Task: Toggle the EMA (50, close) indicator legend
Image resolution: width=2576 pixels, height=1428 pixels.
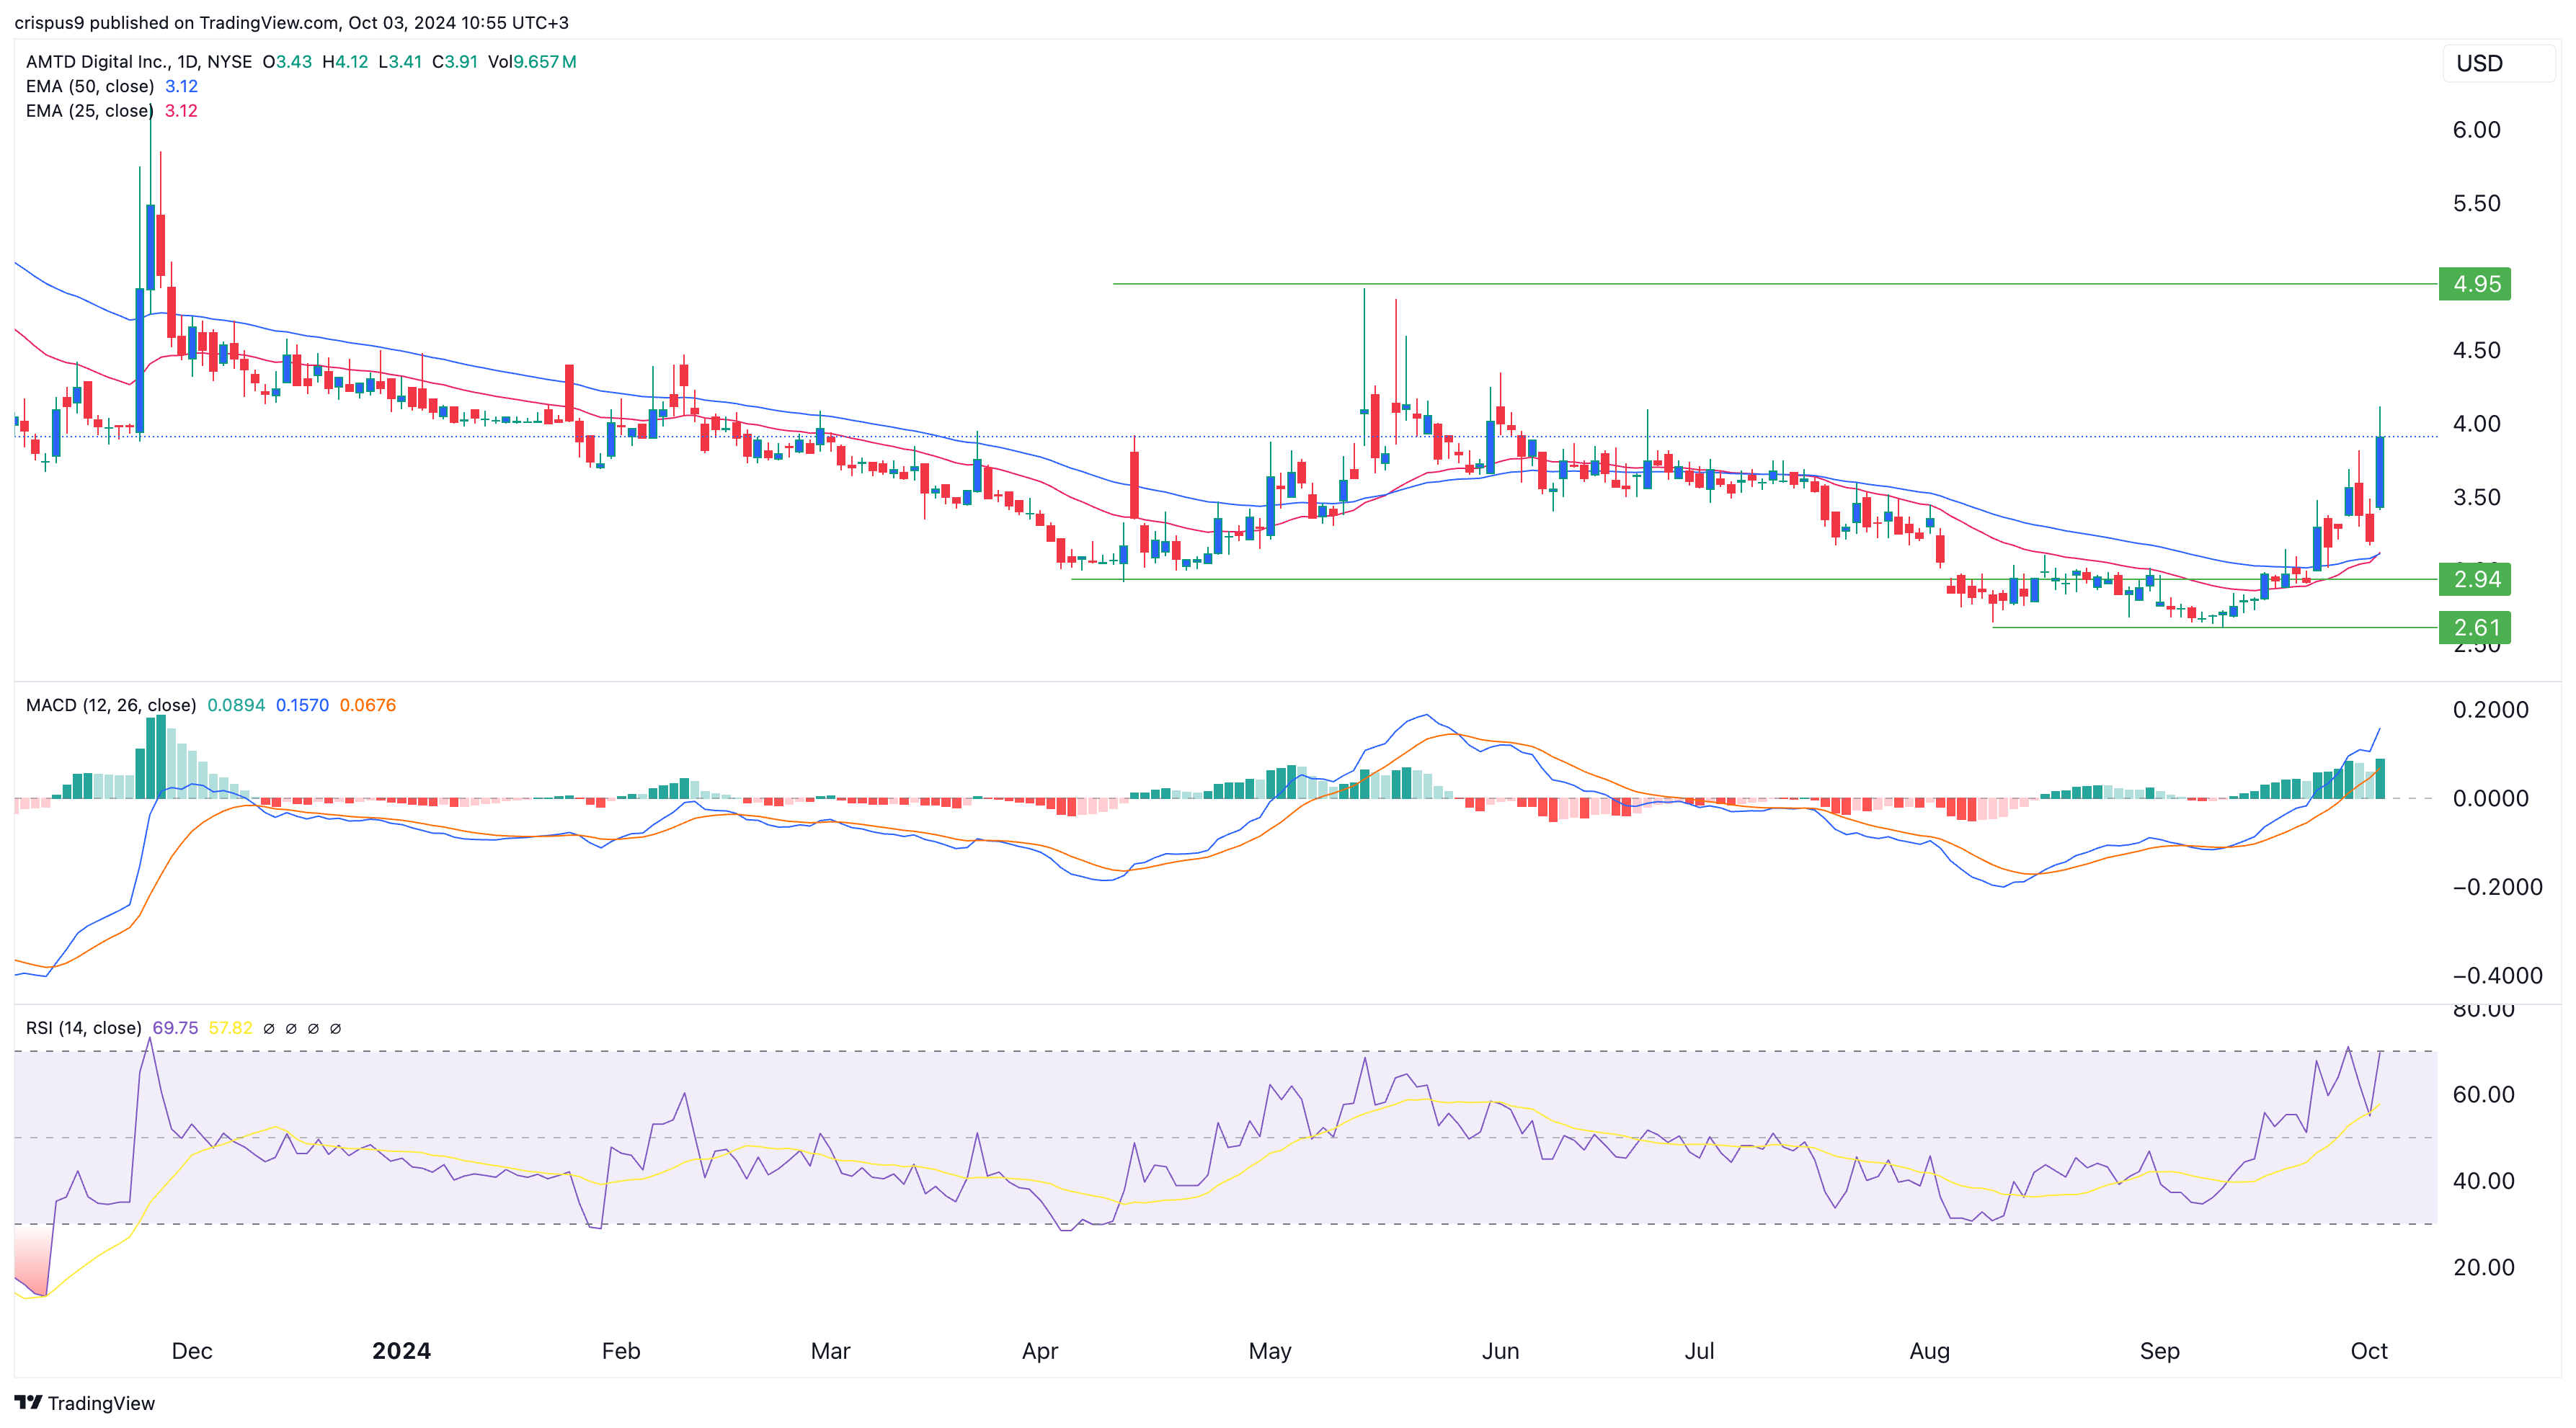Action: [90, 86]
